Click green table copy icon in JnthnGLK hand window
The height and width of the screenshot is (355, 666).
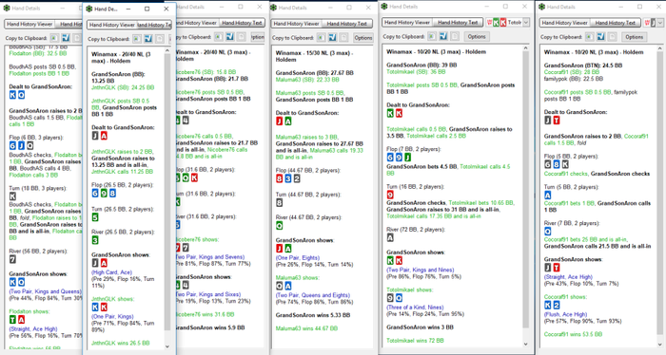tap(136, 39)
